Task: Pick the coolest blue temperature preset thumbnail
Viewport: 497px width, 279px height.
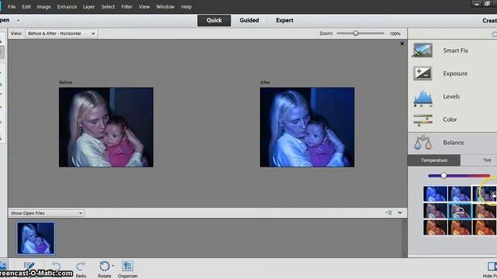Action: pyautogui.click(x=435, y=194)
